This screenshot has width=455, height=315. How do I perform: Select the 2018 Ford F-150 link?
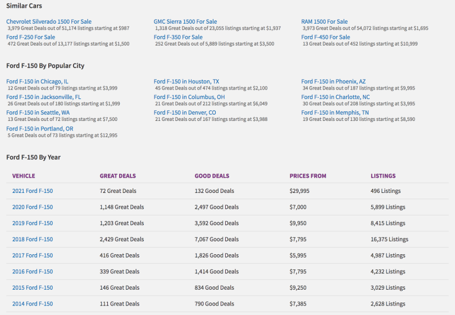(33, 240)
